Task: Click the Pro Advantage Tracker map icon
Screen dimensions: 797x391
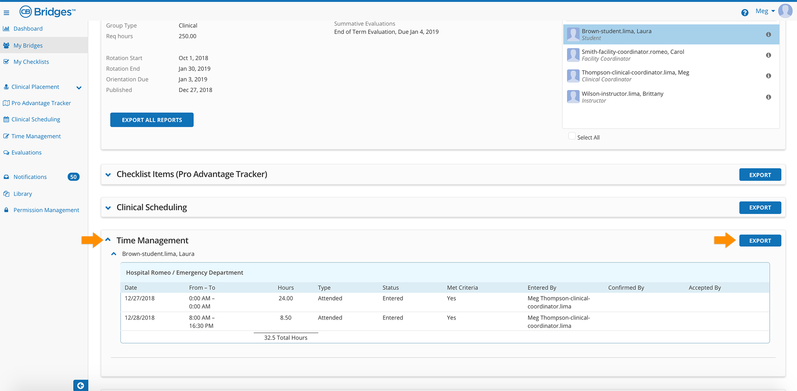Action: pyautogui.click(x=6, y=103)
